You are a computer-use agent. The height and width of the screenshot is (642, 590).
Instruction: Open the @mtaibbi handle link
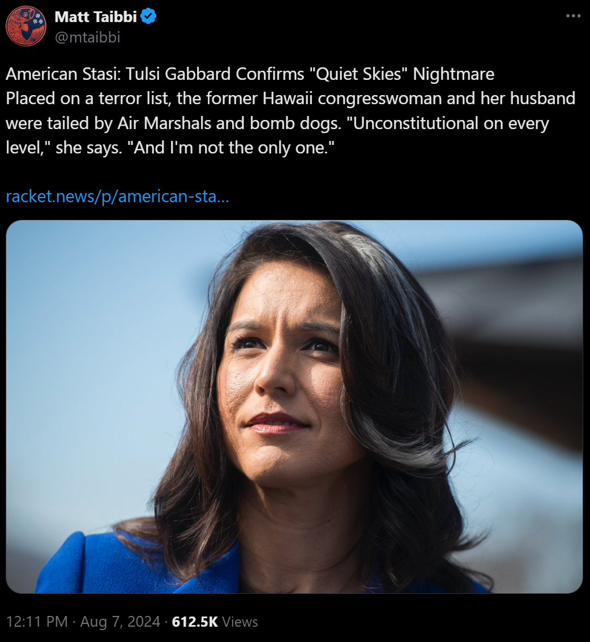(x=88, y=37)
